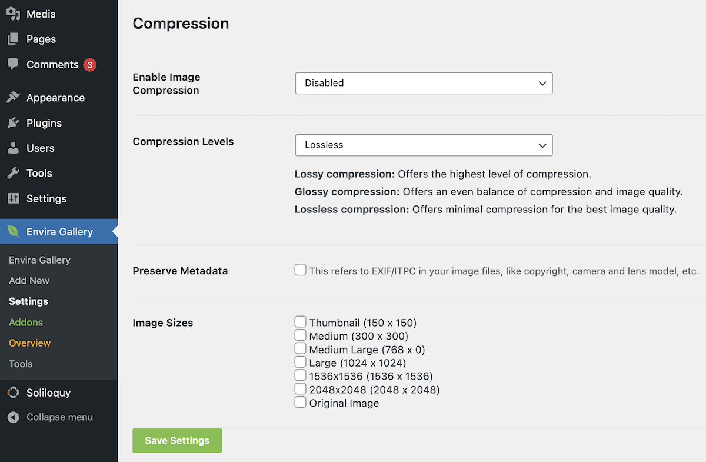Open the Addons submenu item

click(26, 323)
